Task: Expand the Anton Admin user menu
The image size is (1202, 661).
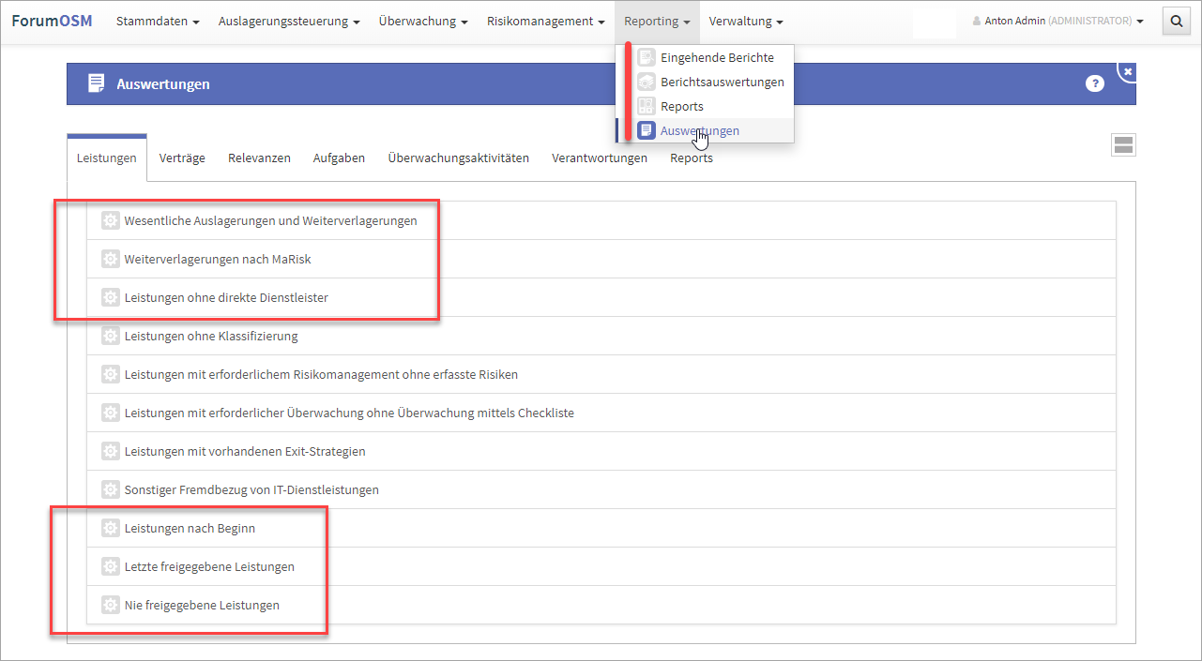Action: [1057, 21]
